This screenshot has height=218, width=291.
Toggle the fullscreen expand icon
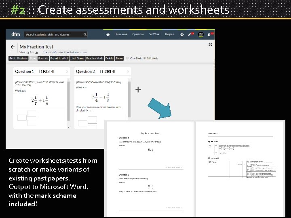pos(210,44)
